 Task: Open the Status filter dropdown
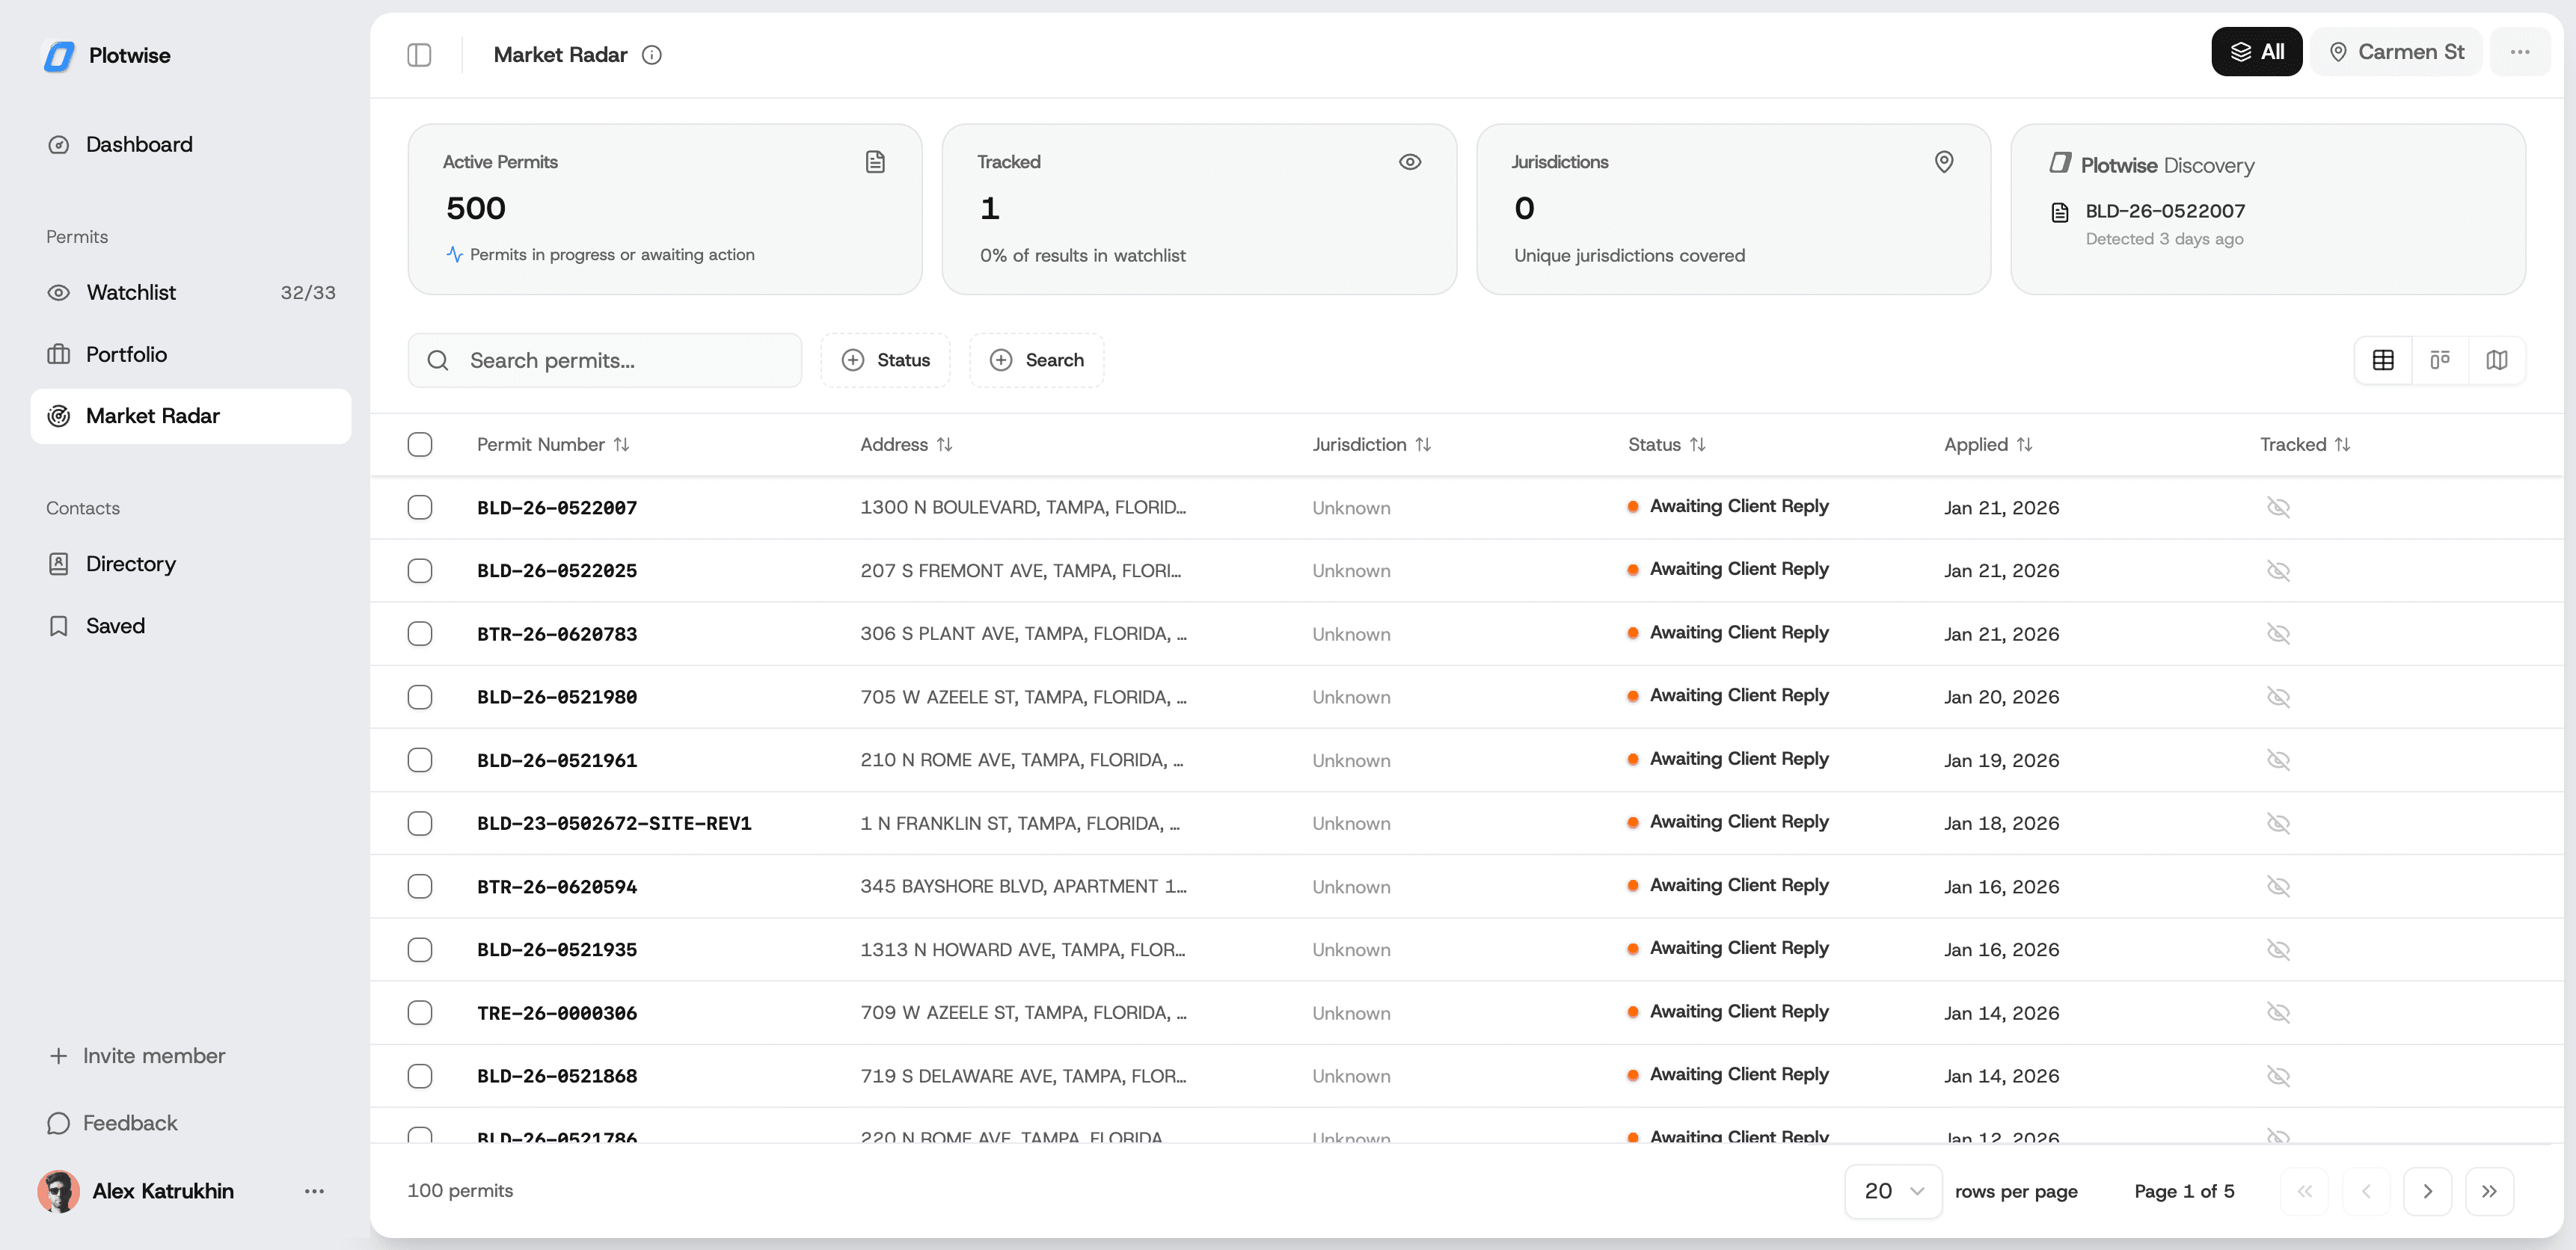point(886,360)
